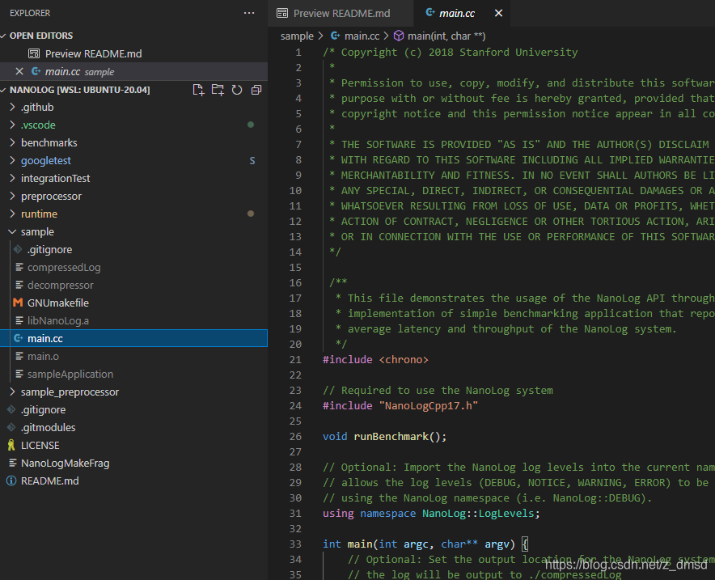Screen dimensions: 715x580
Task: Click the git icon beside .gitmodules
Action: 11,427
